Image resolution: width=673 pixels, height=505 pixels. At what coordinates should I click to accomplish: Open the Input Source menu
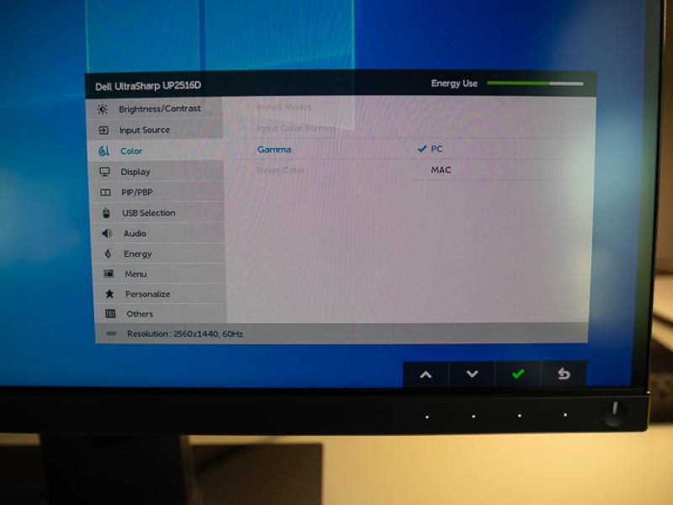pyautogui.click(x=155, y=130)
